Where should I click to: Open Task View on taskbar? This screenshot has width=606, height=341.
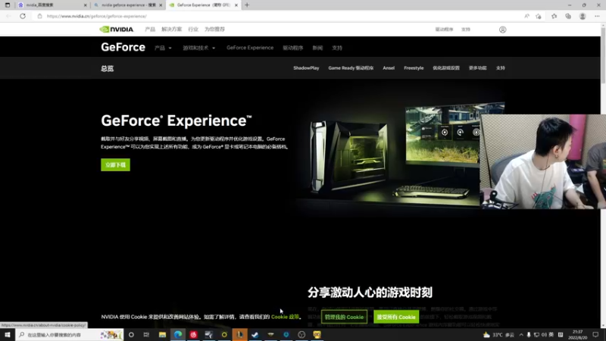[146, 335]
